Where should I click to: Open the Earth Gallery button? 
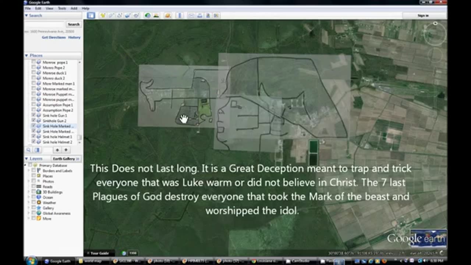point(66,159)
